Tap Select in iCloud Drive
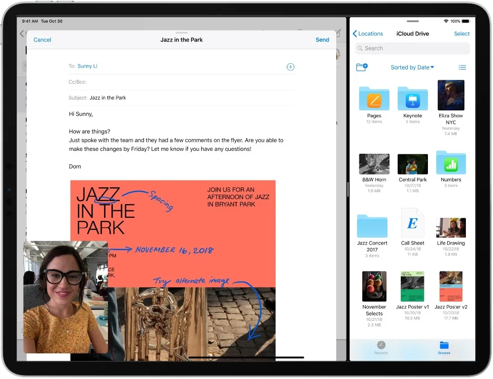This screenshot has height=379, width=493. pos(461,34)
